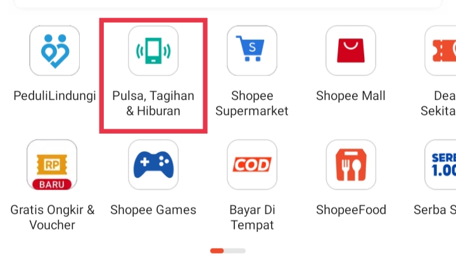This screenshot has width=456, height=270.
Task: Click the Gratis Ongkir & Voucher label
Action: pos(53,217)
